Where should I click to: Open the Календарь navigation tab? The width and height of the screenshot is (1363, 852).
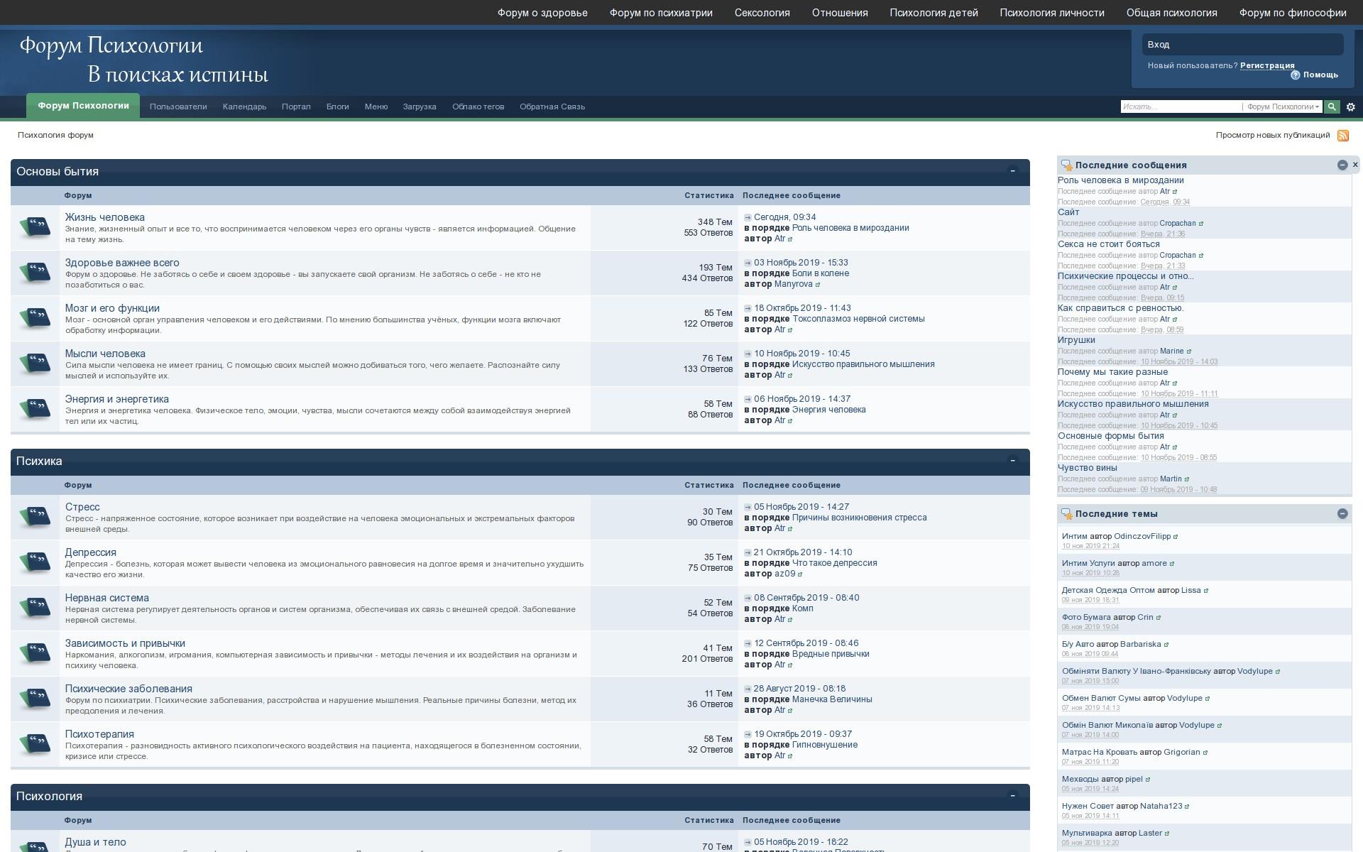coord(244,107)
